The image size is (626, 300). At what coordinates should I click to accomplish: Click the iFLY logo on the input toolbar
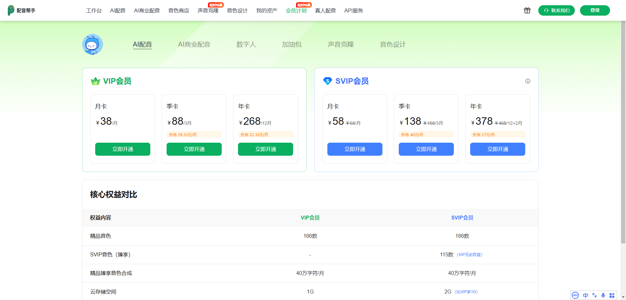575,295
